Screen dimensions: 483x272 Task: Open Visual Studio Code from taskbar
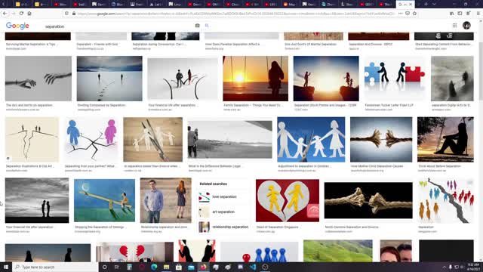253,267
